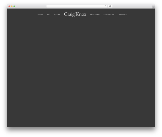Click the download icon beside address bar
The image size is (162, 137).
pyautogui.click(x=110, y=6)
